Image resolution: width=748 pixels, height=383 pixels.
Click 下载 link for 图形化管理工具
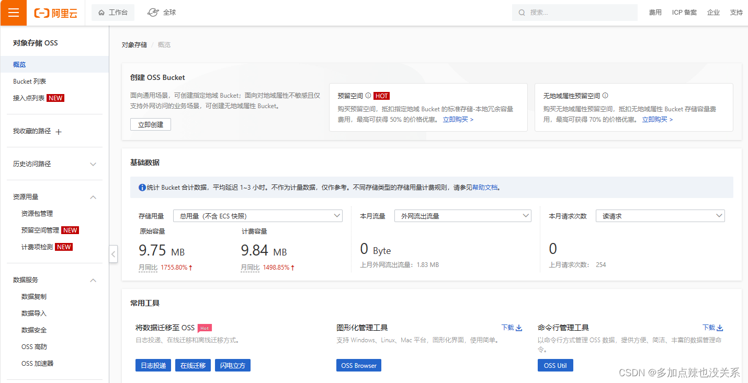507,328
